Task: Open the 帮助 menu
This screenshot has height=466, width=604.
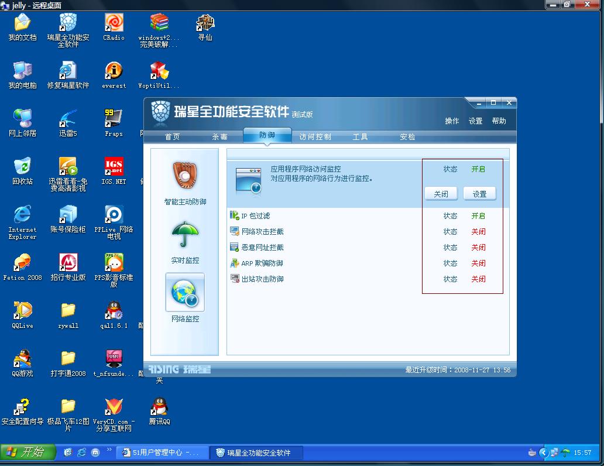Action: click(x=499, y=121)
